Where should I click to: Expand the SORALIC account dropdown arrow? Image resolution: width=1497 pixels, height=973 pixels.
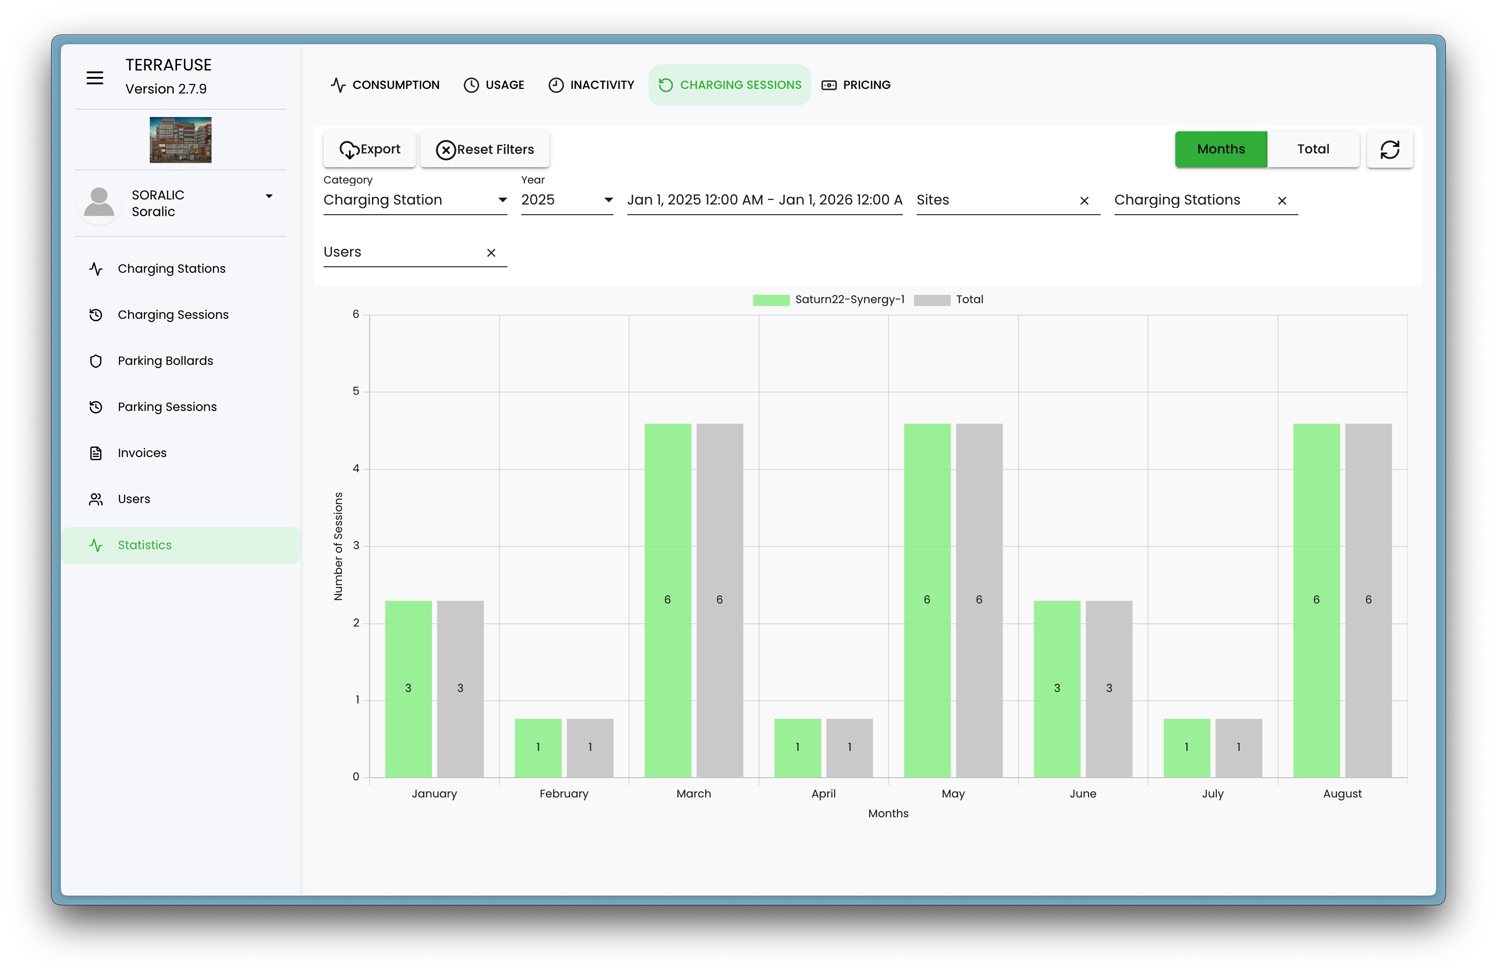(x=269, y=196)
